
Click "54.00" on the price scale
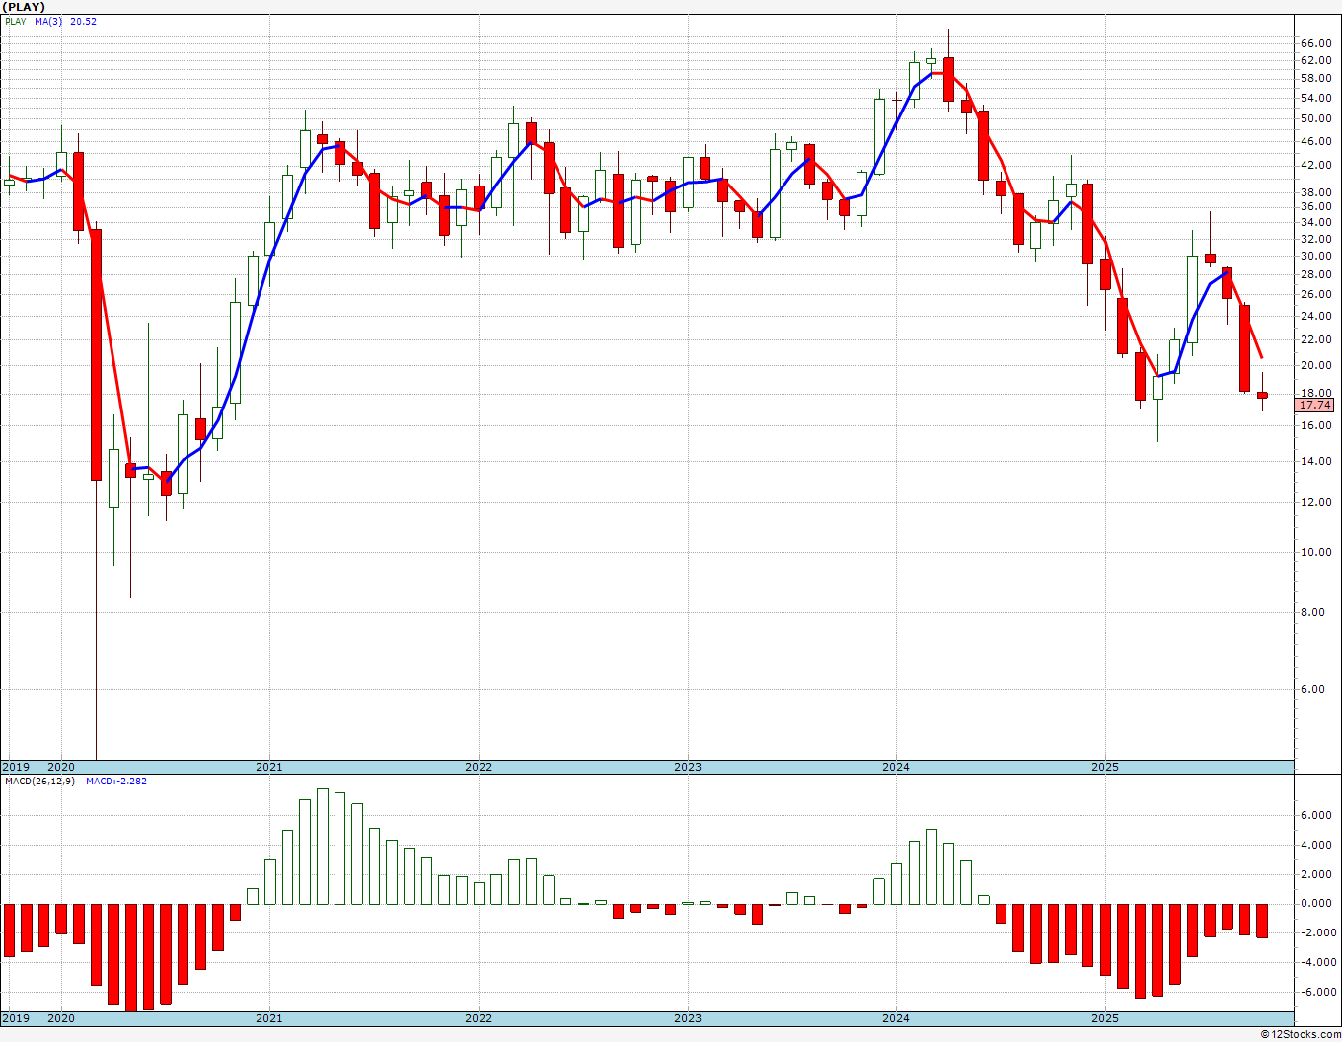click(x=1316, y=99)
